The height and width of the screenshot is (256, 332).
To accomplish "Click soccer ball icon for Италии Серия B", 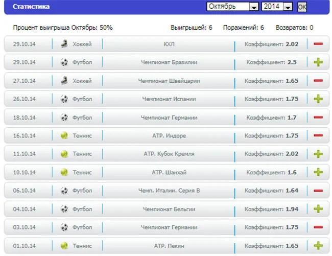I will pos(64,191).
